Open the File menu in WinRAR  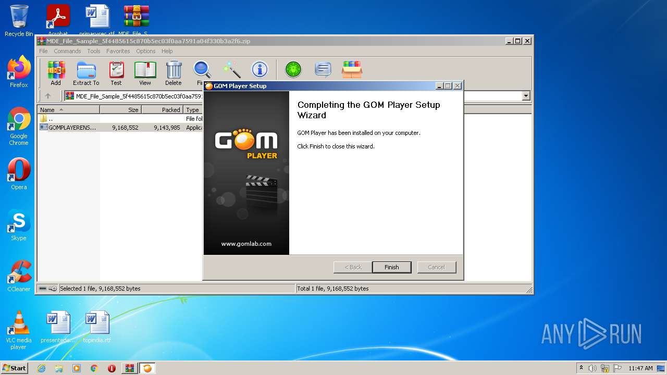(43, 51)
